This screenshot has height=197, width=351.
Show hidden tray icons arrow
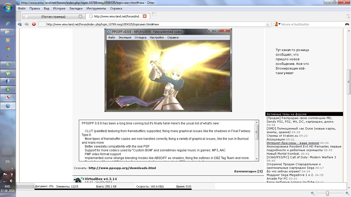pyautogui.click(x=12, y=168)
